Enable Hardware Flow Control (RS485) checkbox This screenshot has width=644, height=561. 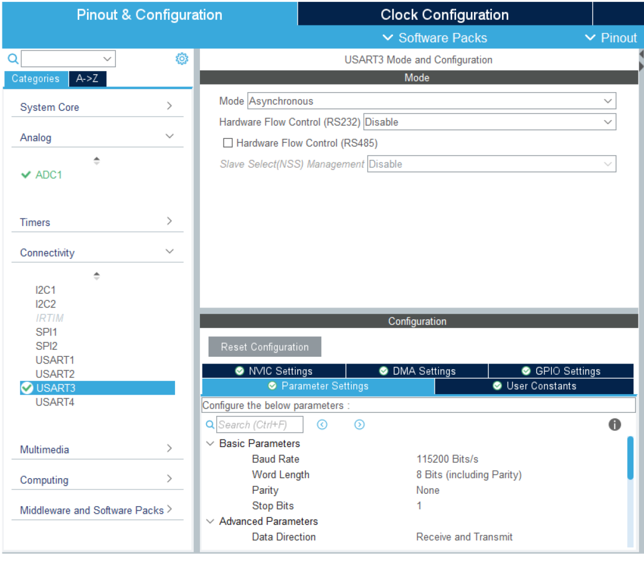point(228,143)
